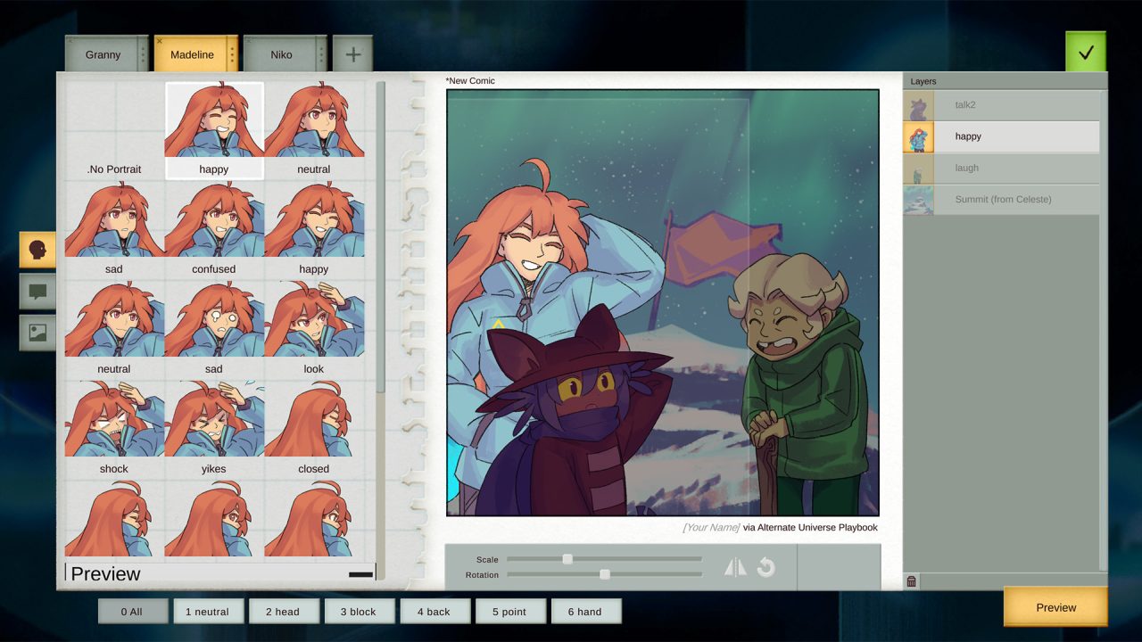Screen dimensions: 1142x642
Task: Select the laugh layer
Action: 1001,168
